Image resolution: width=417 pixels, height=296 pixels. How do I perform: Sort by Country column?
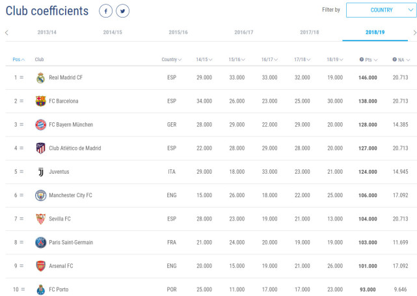tap(172, 59)
